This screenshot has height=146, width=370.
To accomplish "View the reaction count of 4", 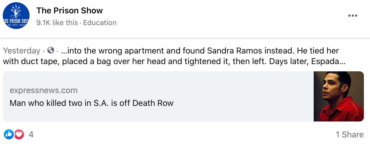I will pyautogui.click(x=31, y=135).
